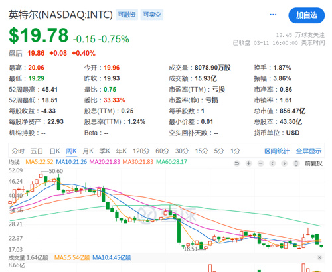This screenshot has width=332, height=272.
Task: Click the MA60:28.17 moving average label
Action: click(171, 162)
